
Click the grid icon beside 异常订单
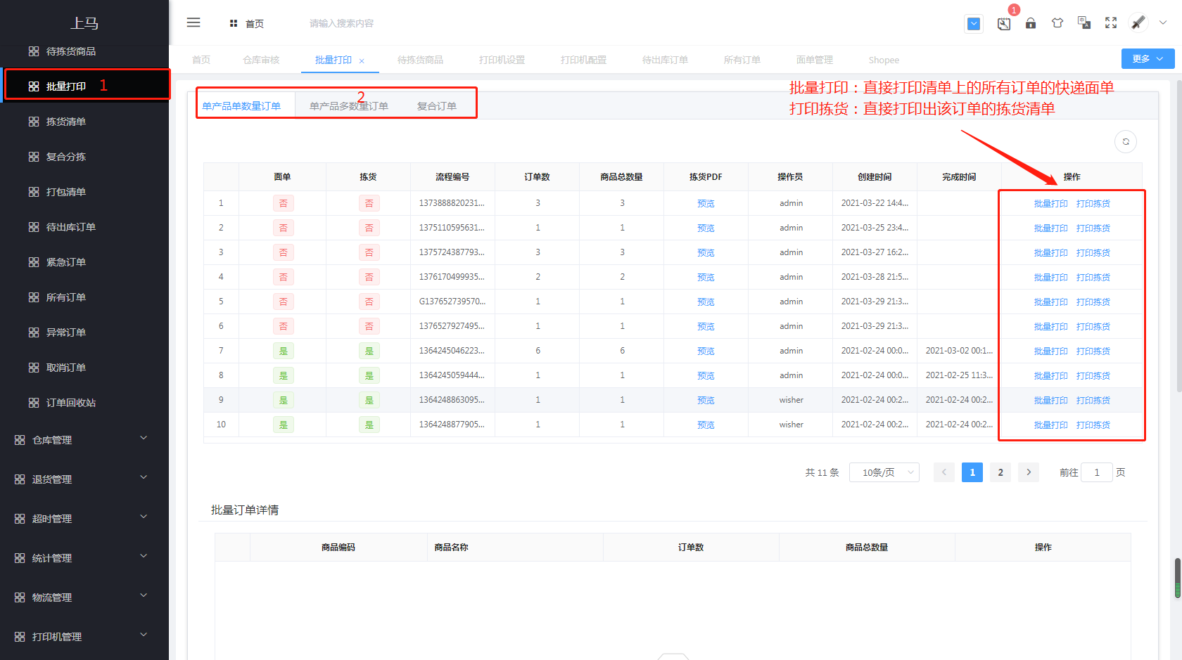34,332
